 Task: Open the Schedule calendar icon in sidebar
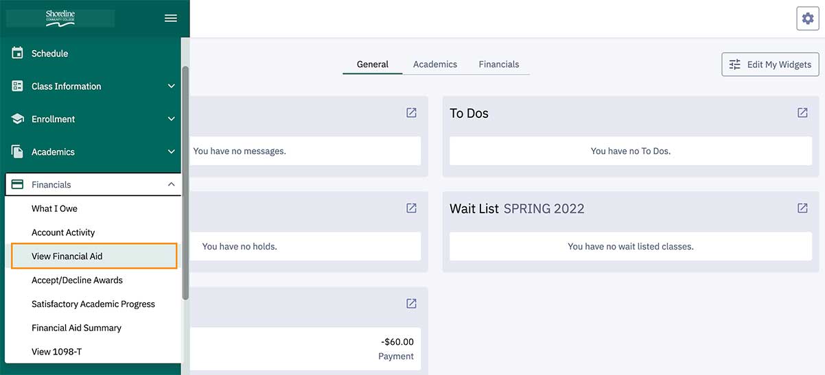point(18,53)
